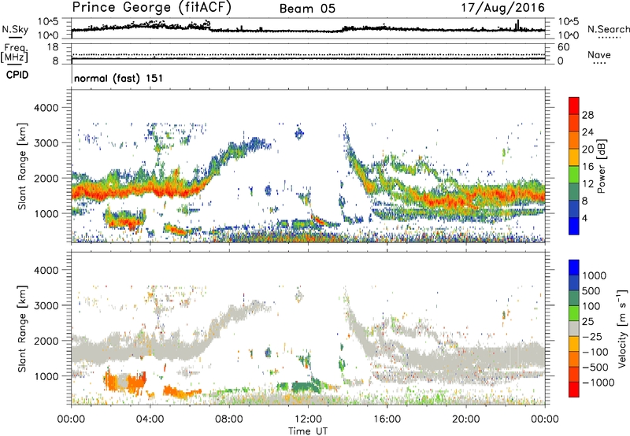This screenshot has height=436, width=630.
Task: Click Velocity colorbar label '500'
Action: click(x=590, y=290)
